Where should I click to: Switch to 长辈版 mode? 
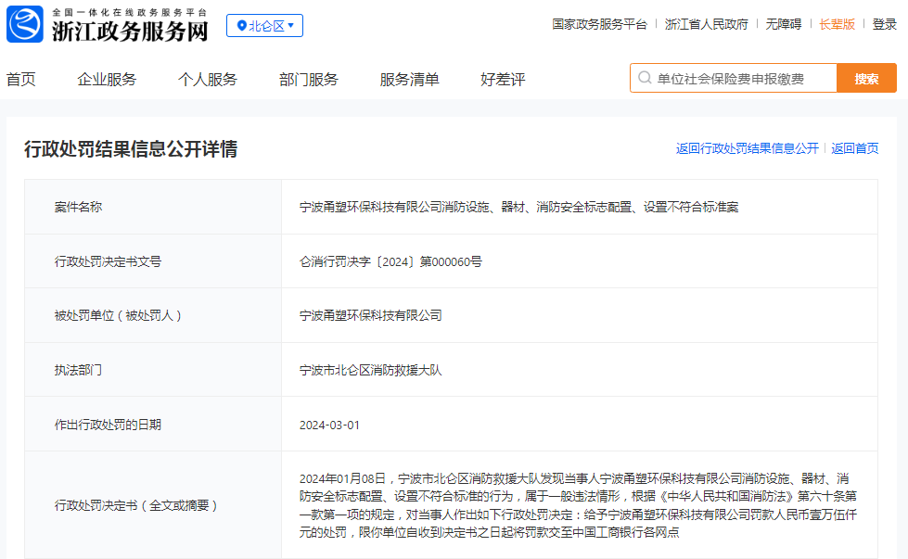(x=837, y=24)
